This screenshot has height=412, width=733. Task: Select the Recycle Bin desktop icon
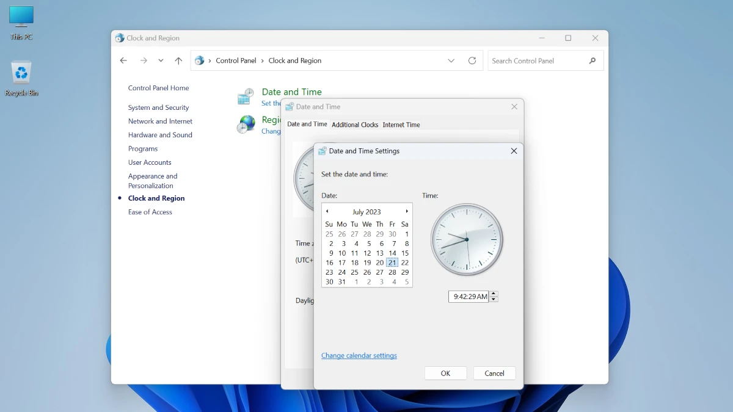click(21, 79)
